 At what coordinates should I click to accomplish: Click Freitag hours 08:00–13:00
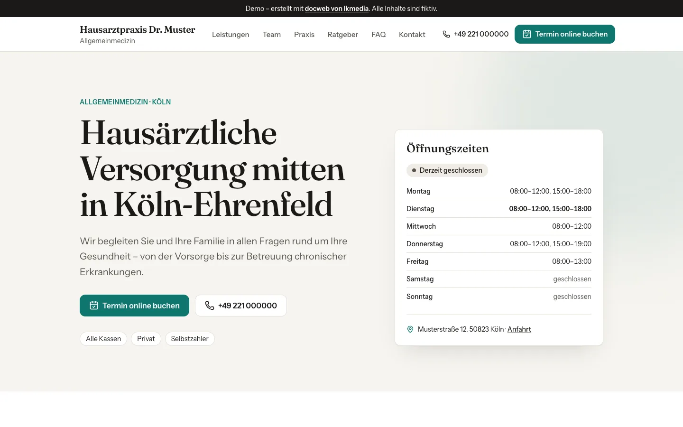(572, 261)
